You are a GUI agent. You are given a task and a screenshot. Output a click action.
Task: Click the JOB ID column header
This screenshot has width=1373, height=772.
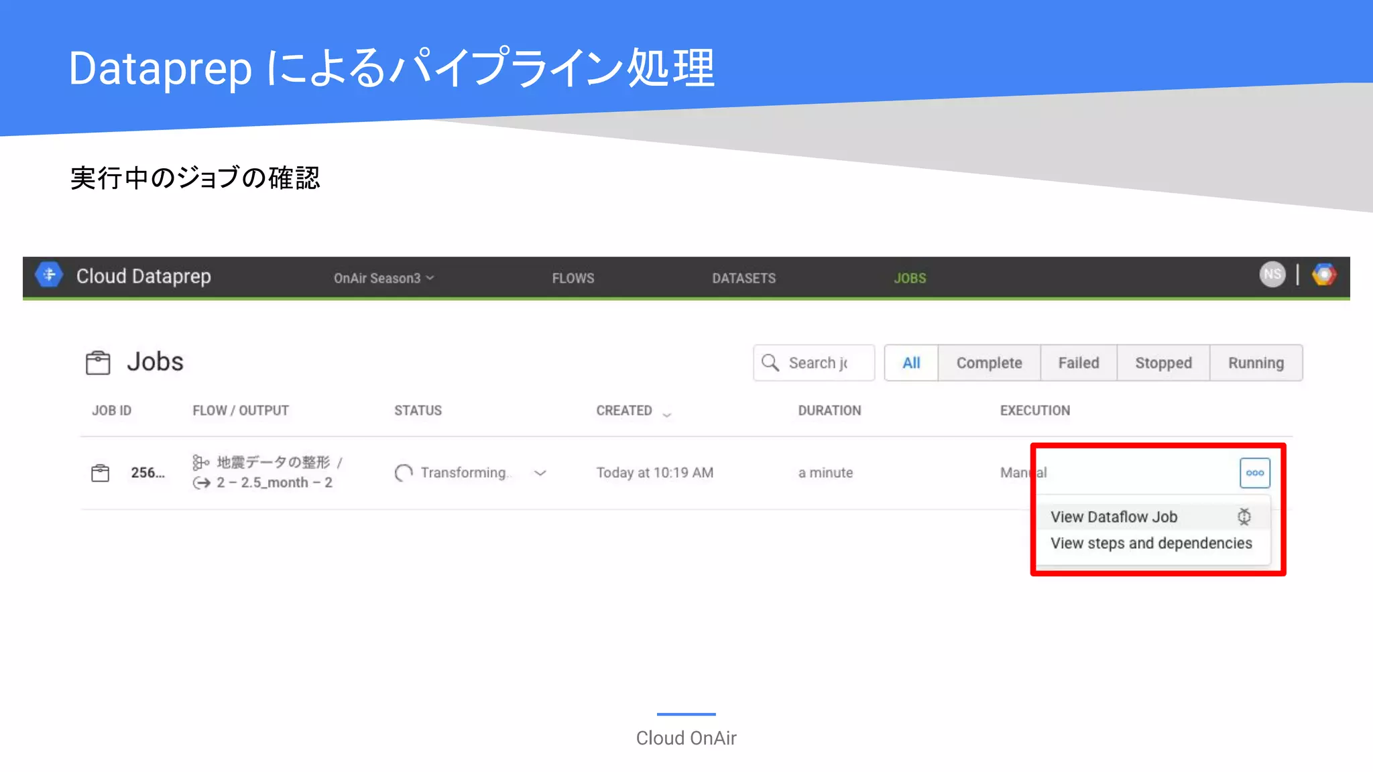[x=111, y=411]
